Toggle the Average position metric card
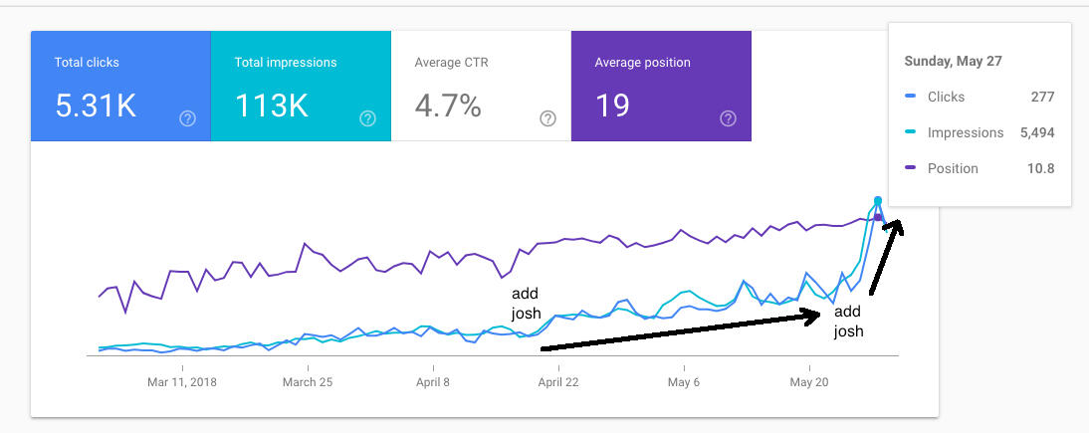This screenshot has width=1089, height=433. tap(661, 86)
